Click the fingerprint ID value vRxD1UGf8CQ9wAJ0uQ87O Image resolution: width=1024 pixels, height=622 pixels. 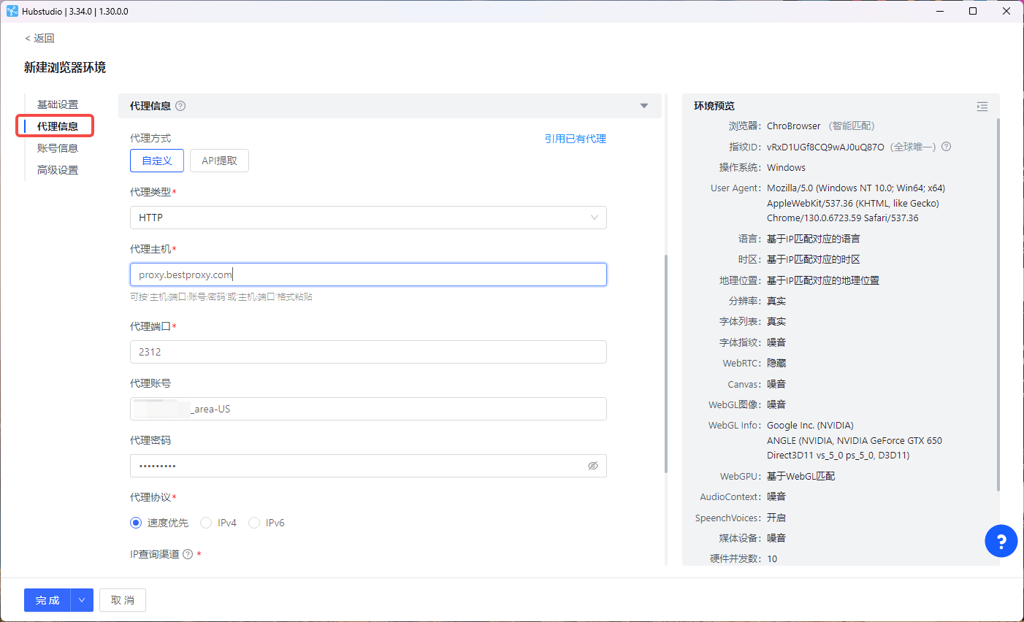825,147
